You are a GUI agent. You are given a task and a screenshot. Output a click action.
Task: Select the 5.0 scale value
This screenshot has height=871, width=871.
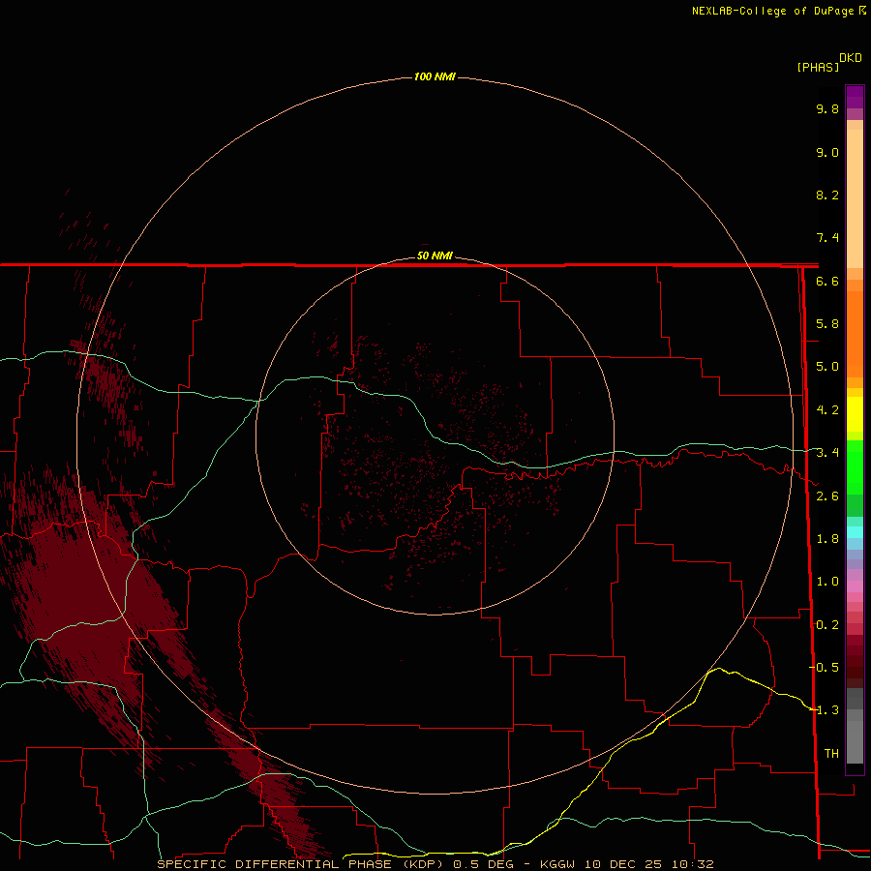click(827, 367)
